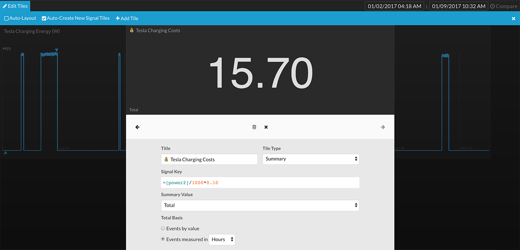Image resolution: width=520 pixels, height=250 pixels.
Task: Click the blue marker triangle atop the chart
Action: click(x=57, y=50)
